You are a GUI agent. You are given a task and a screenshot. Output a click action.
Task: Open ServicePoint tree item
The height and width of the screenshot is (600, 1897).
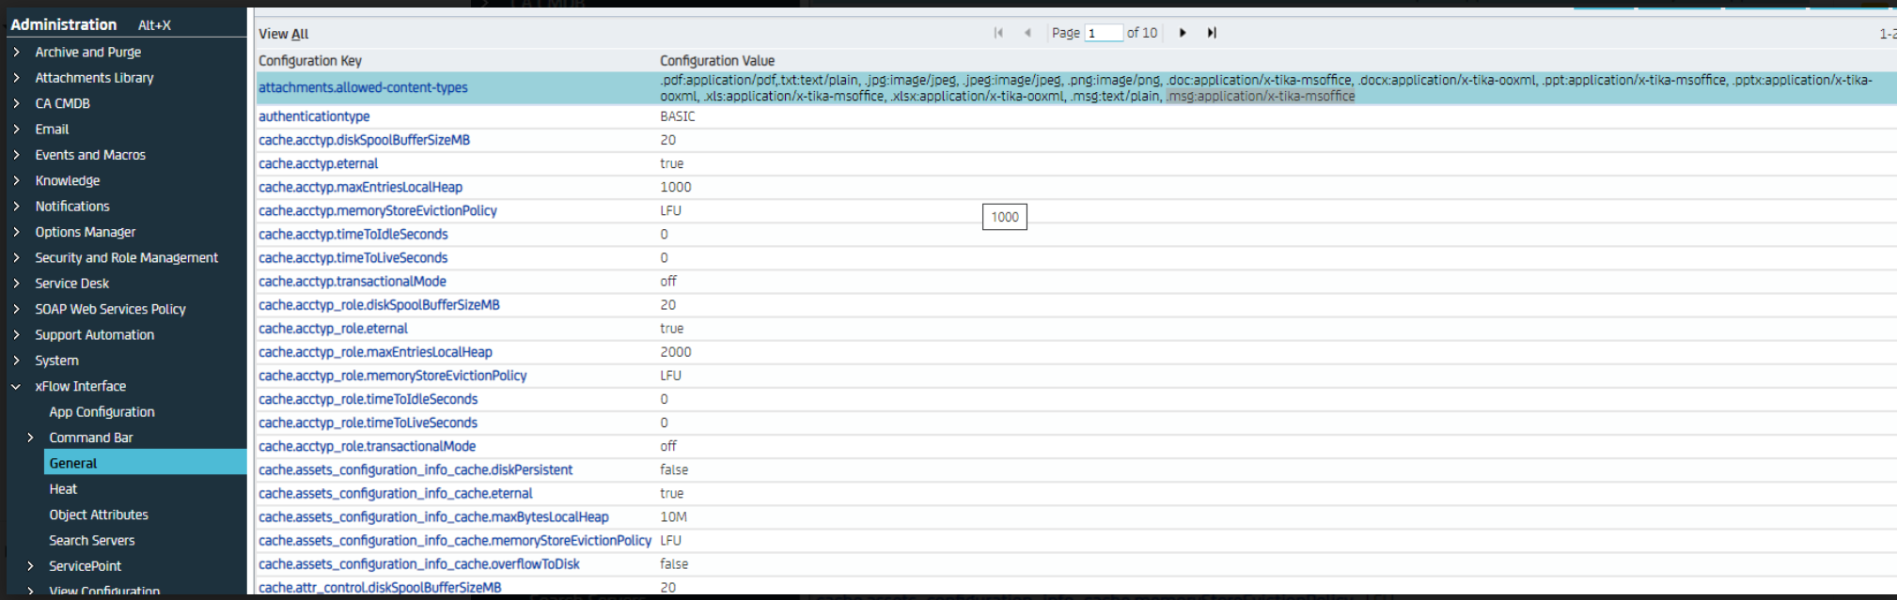[86, 566]
